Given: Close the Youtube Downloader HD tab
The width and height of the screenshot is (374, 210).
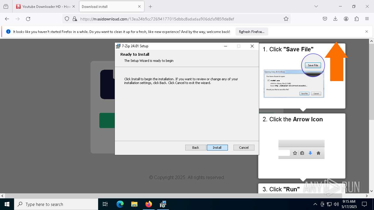Looking at the screenshot, I should (x=73, y=6).
